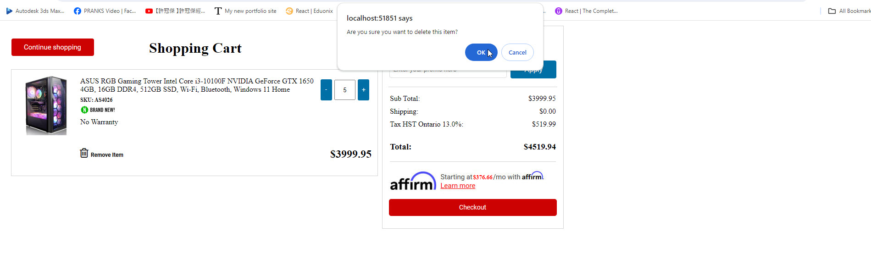This screenshot has width=871, height=254.
Task: Decrease quantity with the minus button
Action: [326, 90]
